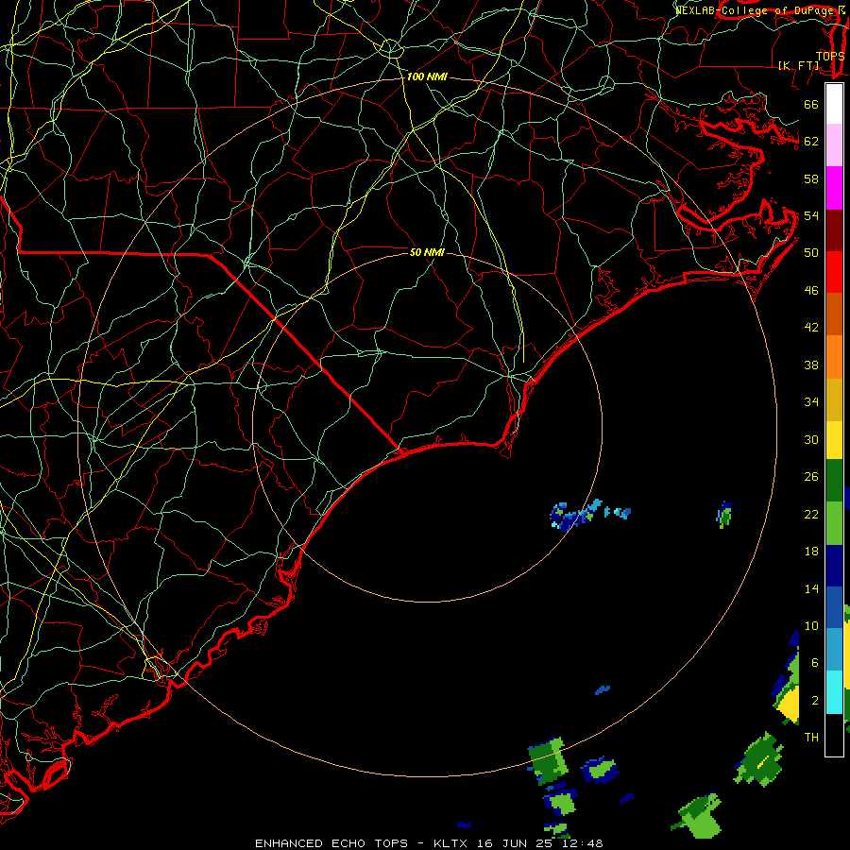This screenshot has height=850, width=850.
Task: Click the legend value 18
Action: tap(811, 552)
